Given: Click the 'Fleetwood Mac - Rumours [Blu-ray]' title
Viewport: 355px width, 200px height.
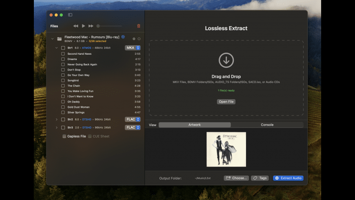Looking at the screenshot, I should pos(92,37).
